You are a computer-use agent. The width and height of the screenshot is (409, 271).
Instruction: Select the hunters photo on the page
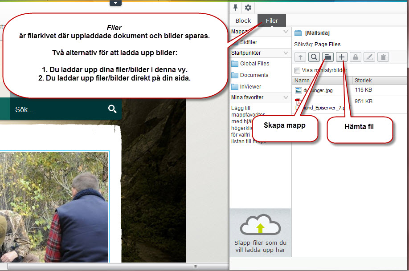[54, 207]
